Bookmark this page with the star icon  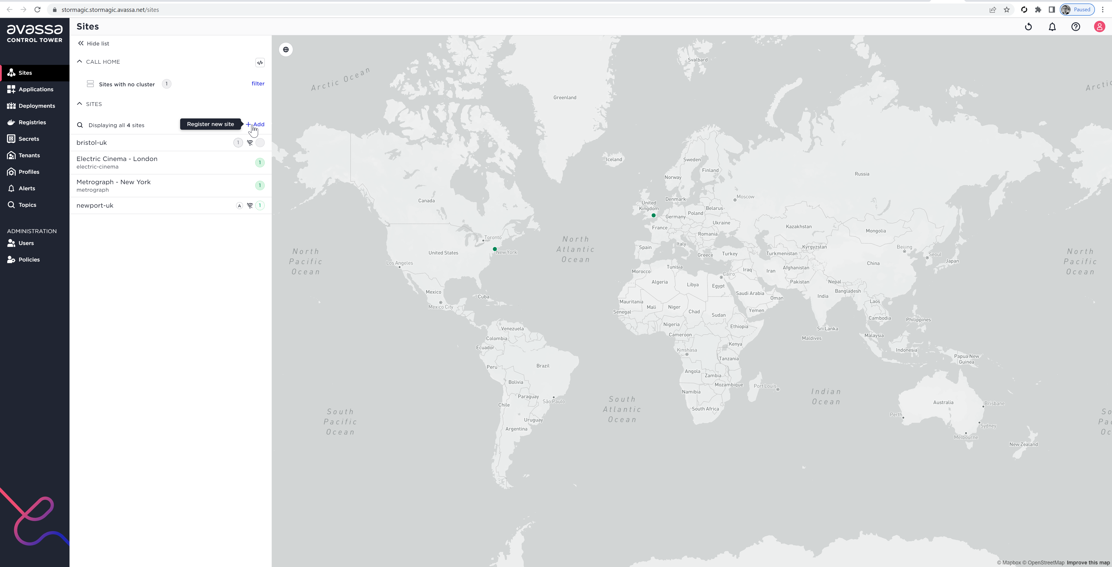point(1007,10)
